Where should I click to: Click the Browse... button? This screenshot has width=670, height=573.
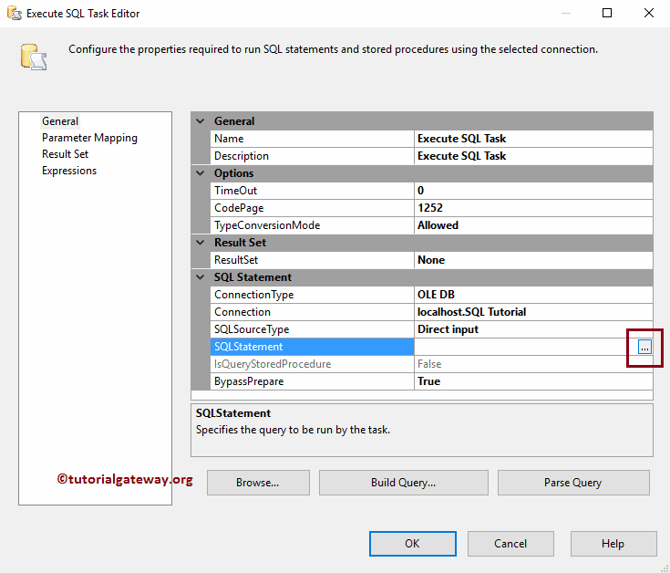pos(258,483)
